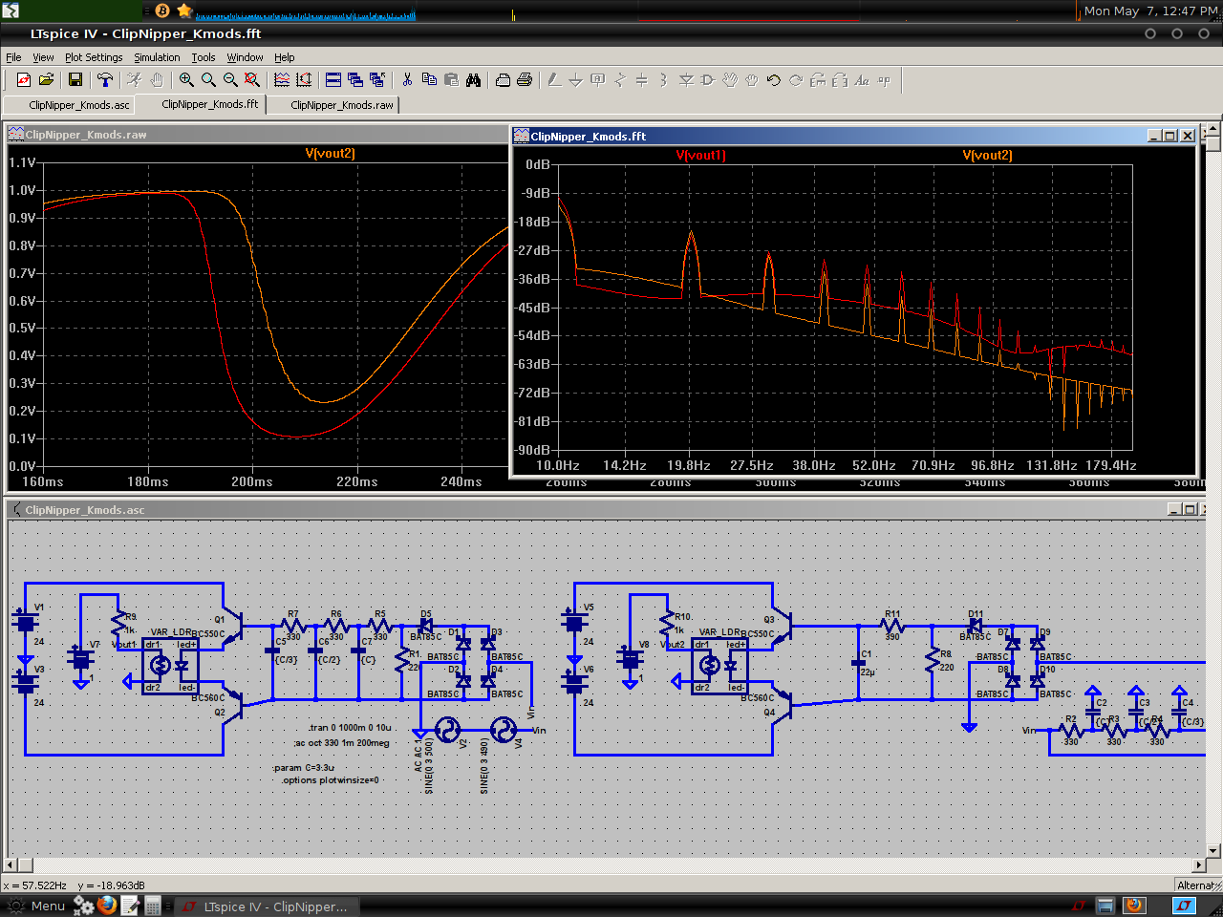Image resolution: width=1223 pixels, height=917 pixels.
Task: Open the system Menu on taskbar
Action: tap(36, 906)
